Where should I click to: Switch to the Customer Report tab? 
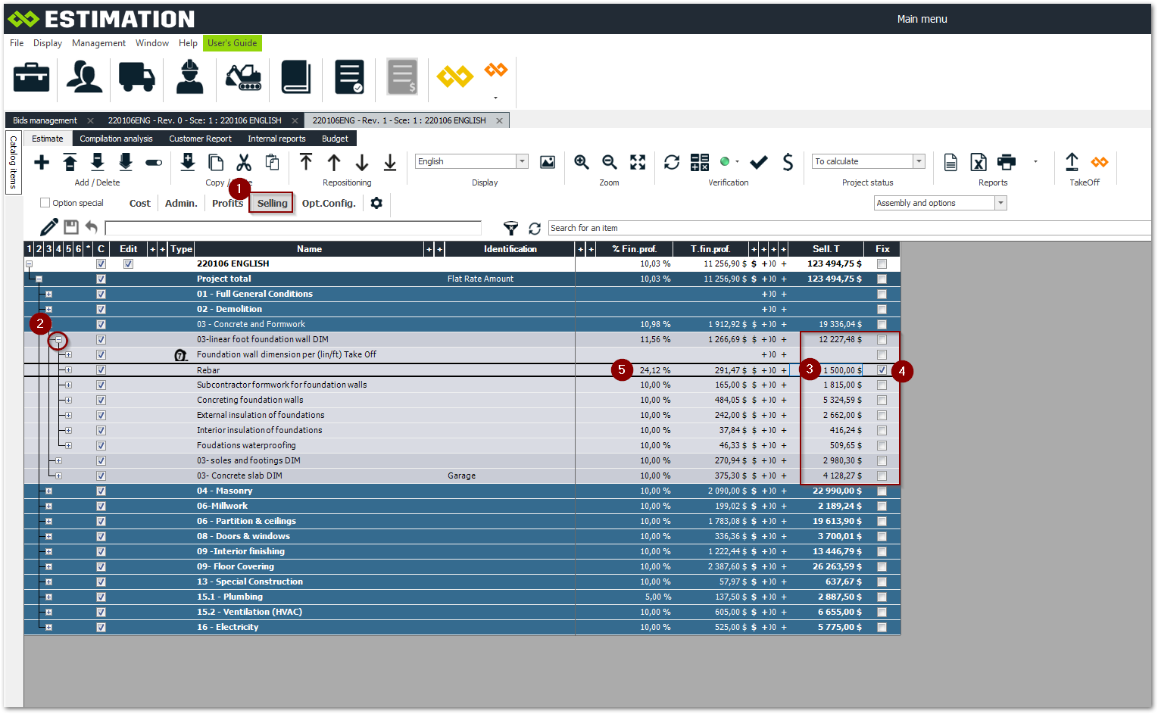[x=200, y=139]
